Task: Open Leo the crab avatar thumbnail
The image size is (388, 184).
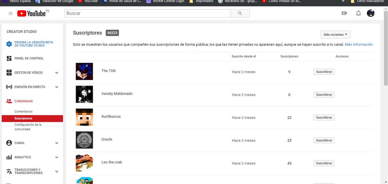Action: pos(84,163)
